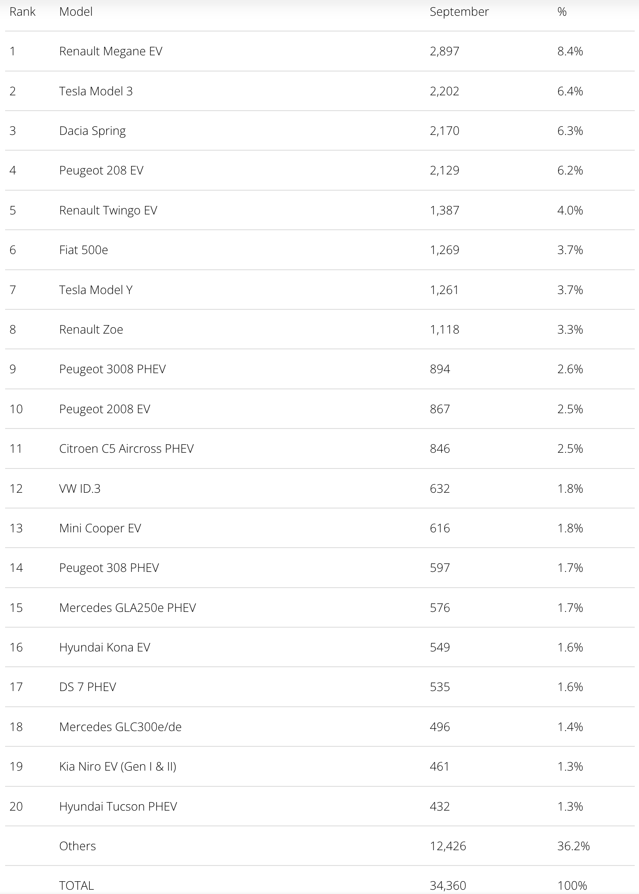This screenshot has width=639, height=894.
Task: Click the % column header
Action: (x=562, y=12)
